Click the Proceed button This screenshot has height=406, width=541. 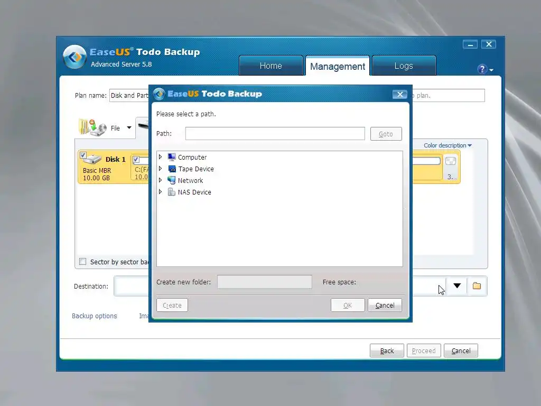[424, 351]
